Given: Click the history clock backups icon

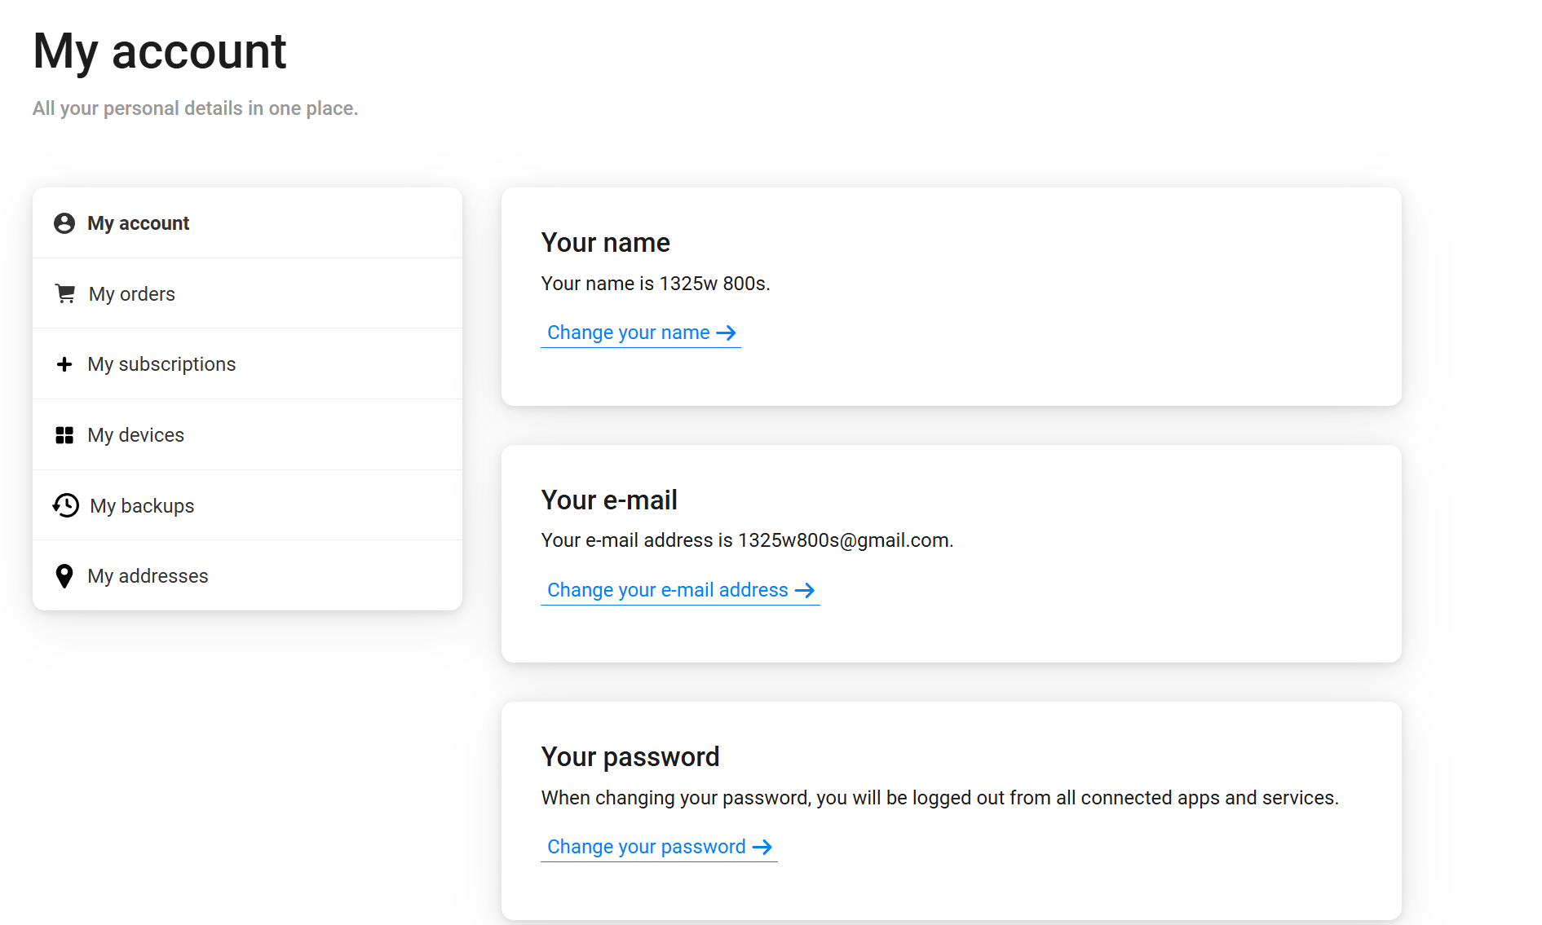Looking at the screenshot, I should [x=66, y=505].
